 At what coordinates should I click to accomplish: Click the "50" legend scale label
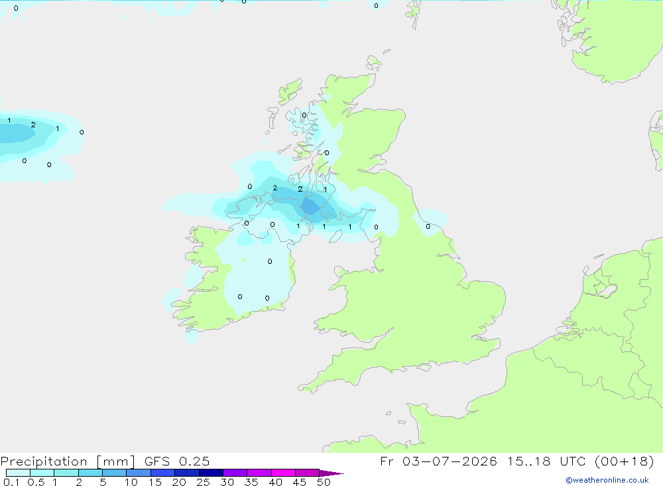tap(324, 482)
